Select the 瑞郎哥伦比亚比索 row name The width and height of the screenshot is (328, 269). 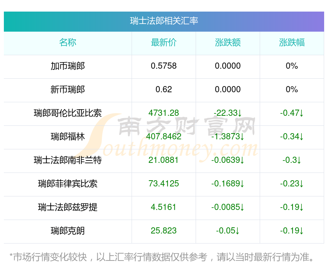68,113
